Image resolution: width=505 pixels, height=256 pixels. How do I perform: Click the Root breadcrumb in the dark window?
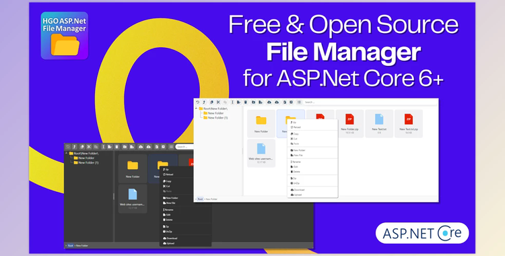pos(71,245)
